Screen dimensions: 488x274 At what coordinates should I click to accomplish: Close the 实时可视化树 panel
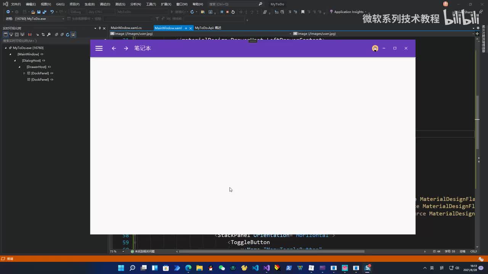104,28
